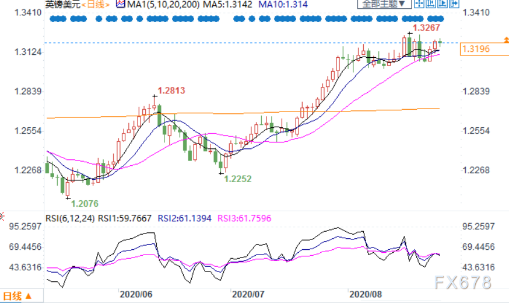
Task: Click the MA10:1.314 value text
Action: point(283,4)
